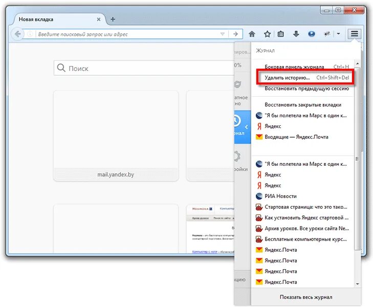Click the 'Поиск' search field

tap(144, 68)
